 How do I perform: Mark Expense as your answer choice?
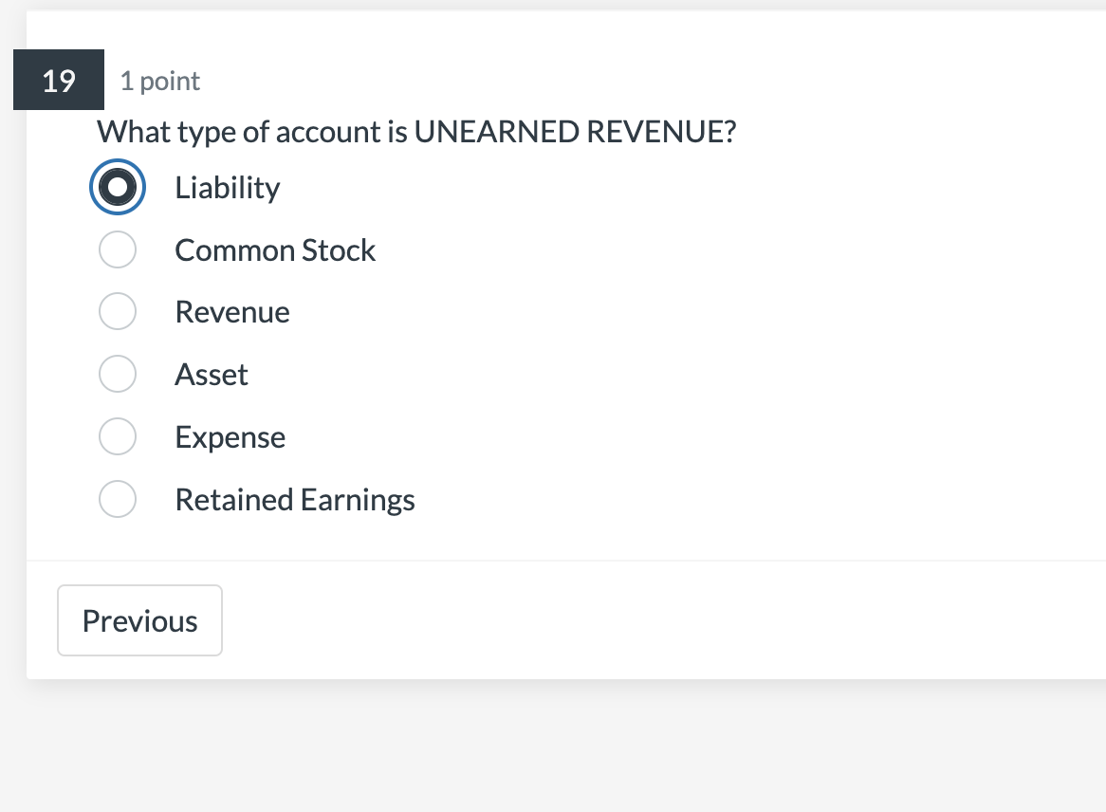(x=118, y=436)
